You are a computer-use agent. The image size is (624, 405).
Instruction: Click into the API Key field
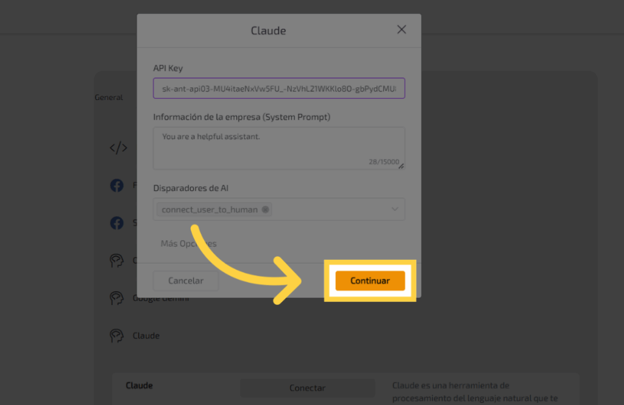tap(278, 88)
